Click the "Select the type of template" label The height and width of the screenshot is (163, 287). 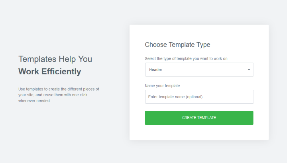186,58
